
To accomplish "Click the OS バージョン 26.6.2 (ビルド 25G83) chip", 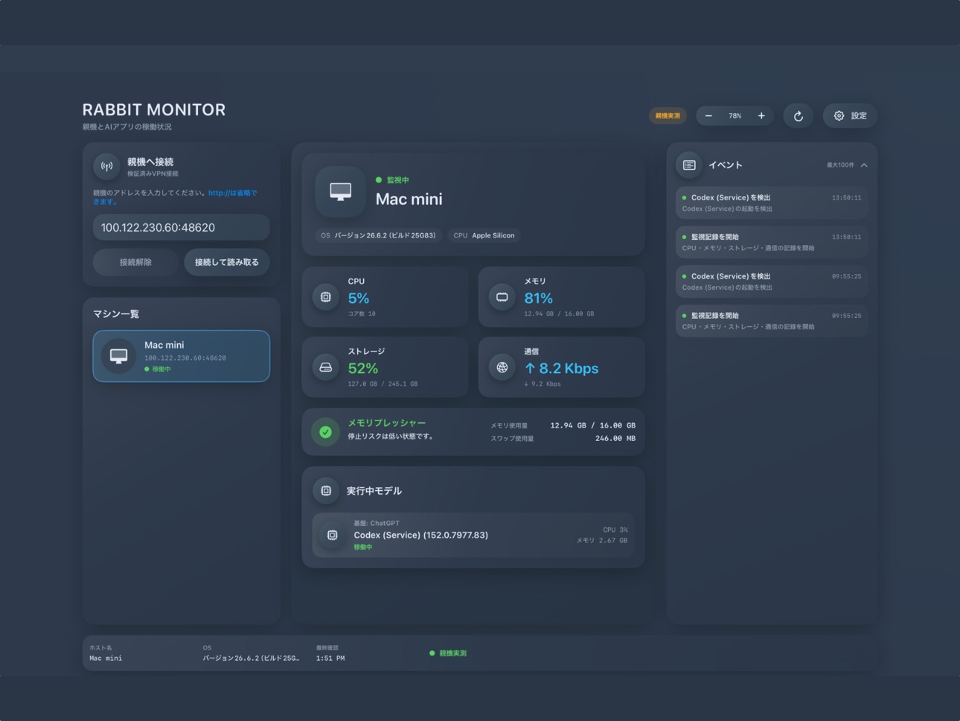I will click(378, 235).
